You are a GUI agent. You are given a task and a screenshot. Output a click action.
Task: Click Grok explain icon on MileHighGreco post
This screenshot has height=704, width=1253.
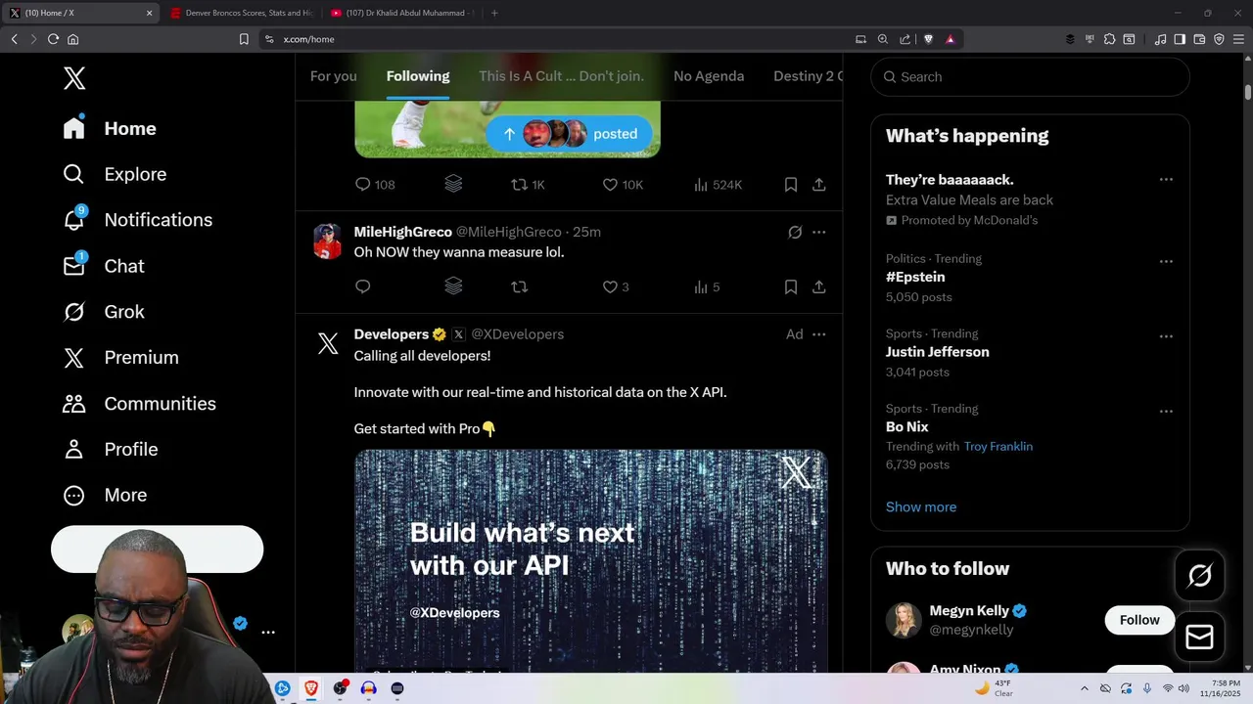[795, 232]
